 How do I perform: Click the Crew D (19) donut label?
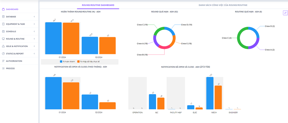click(x=187, y=25)
